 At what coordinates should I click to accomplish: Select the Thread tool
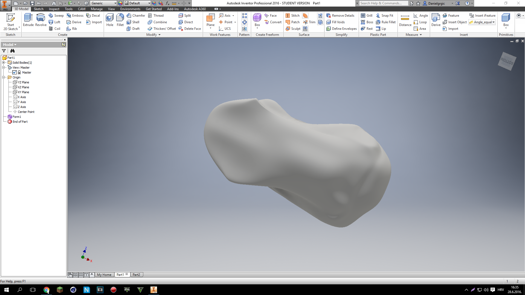pos(156,16)
